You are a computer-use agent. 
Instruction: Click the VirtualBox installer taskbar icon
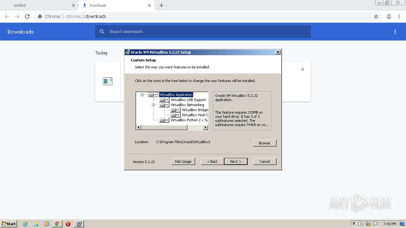click(x=79, y=224)
